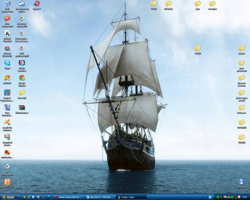Switch to the Opera taskbar window button
This screenshot has height=200, width=250.
click(68, 197)
